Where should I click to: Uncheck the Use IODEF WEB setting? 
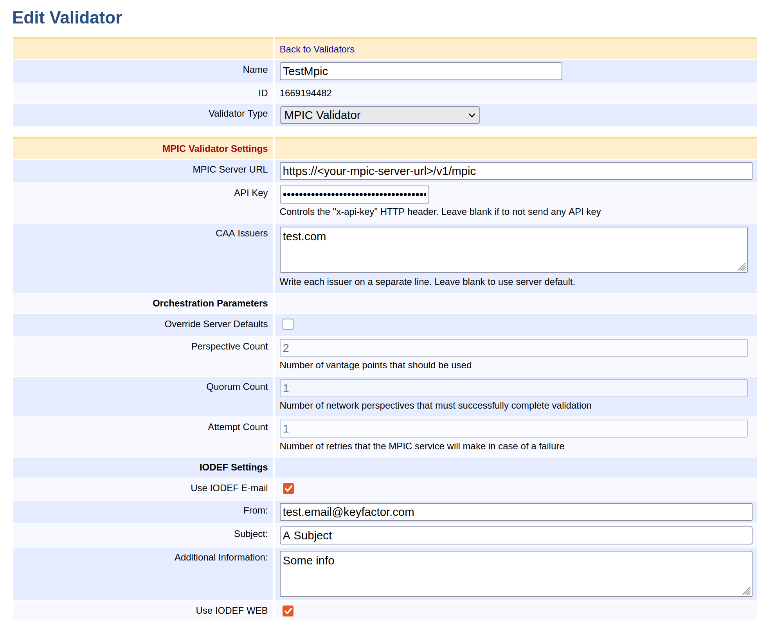tap(288, 611)
